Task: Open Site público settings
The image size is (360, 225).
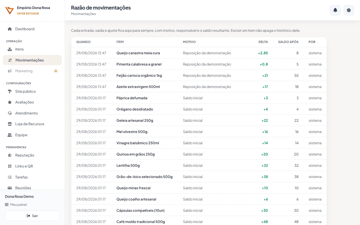Action: (32, 91)
